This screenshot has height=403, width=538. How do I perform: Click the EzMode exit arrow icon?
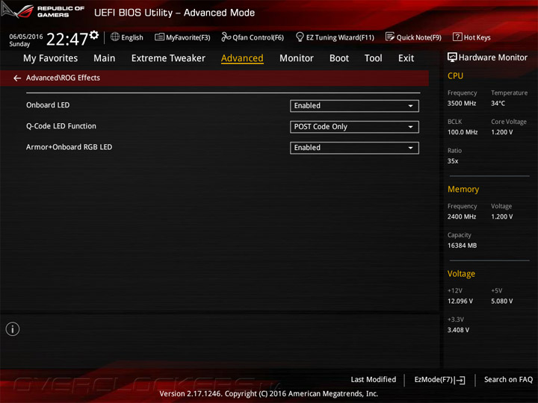tap(460, 380)
